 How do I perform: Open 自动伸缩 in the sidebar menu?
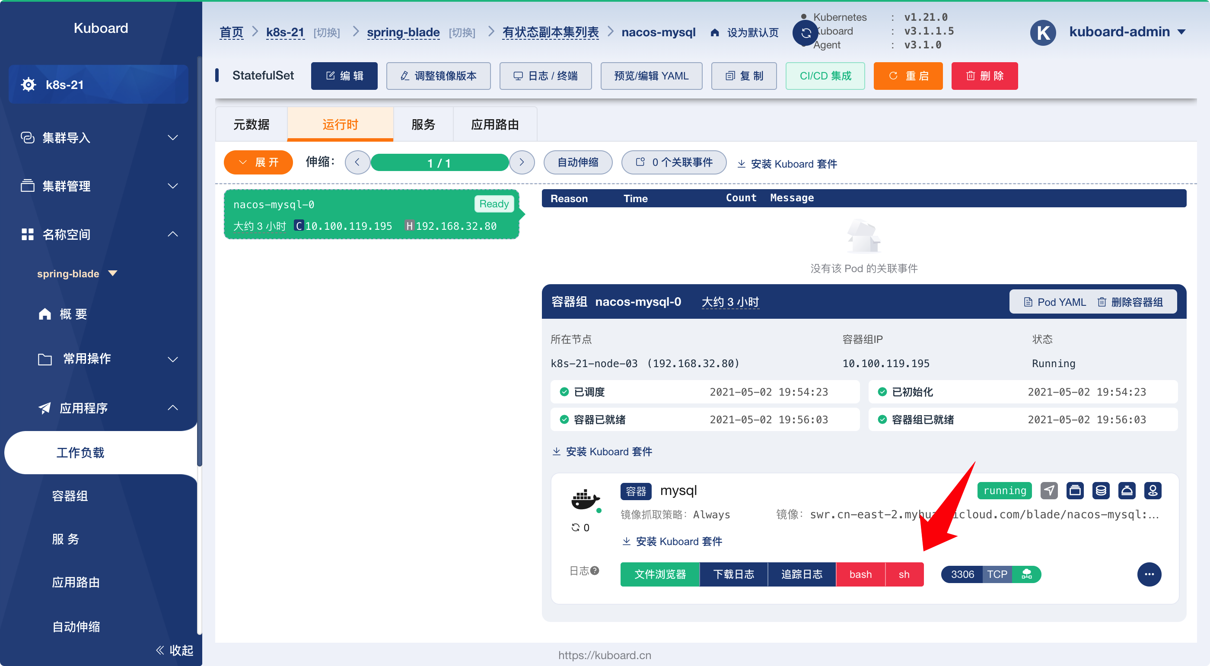click(76, 626)
